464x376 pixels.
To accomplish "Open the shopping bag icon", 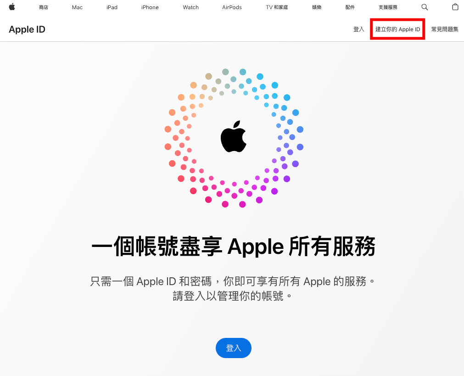I will [455, 7].
